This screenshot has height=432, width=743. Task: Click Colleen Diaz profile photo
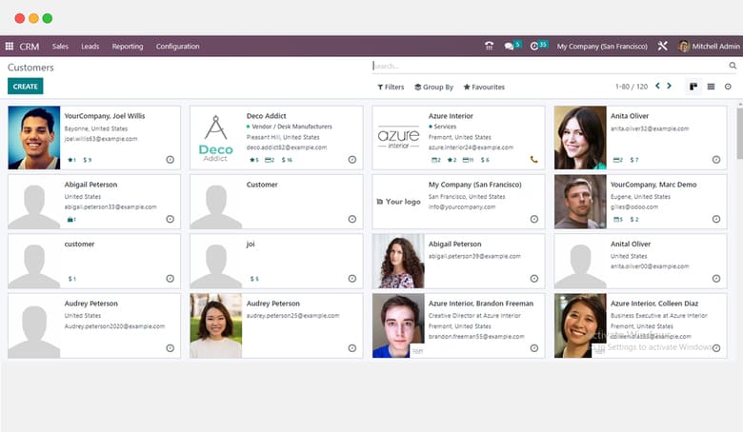[x=580, y=325]
